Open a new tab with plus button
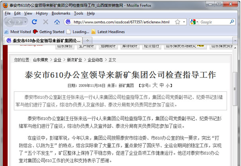Screen dimensions: 241x166 click(88, 41)
